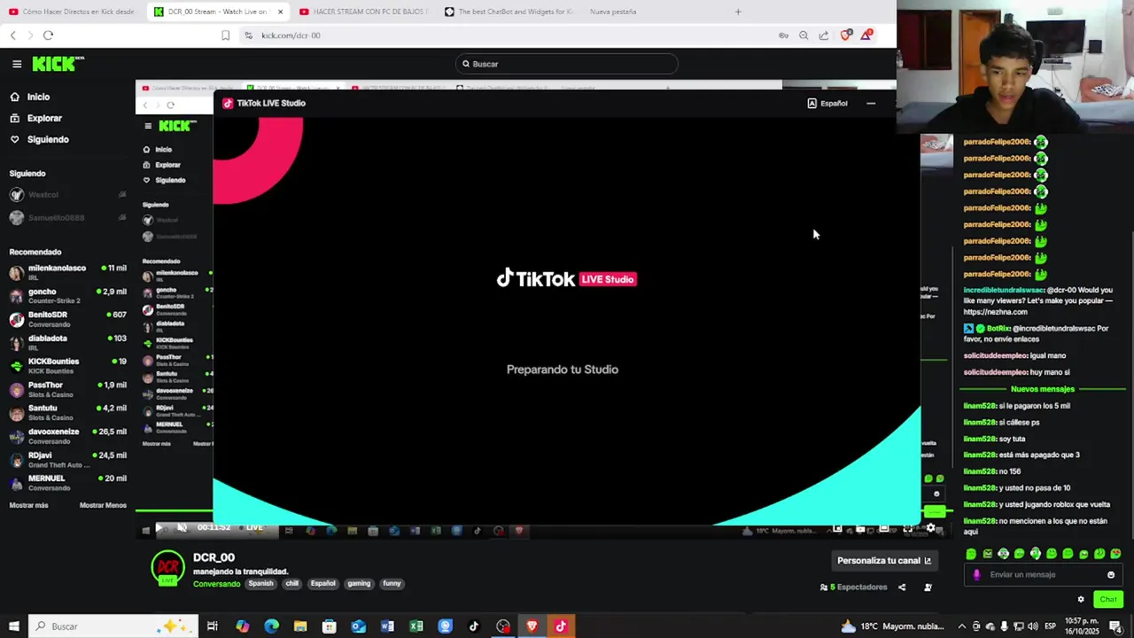Go back using browser back arrow
The image size is (1134, 638).
point(12,35)
